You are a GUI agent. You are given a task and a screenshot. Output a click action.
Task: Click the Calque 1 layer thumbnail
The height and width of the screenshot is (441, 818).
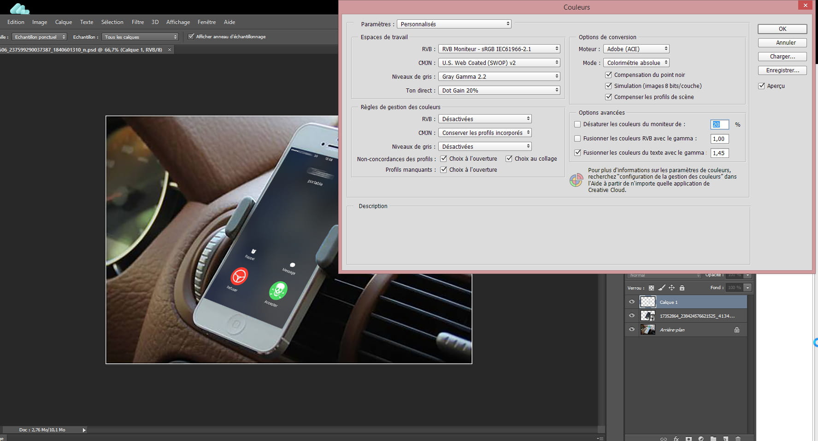pyautogui.click(x=647, y=302)
